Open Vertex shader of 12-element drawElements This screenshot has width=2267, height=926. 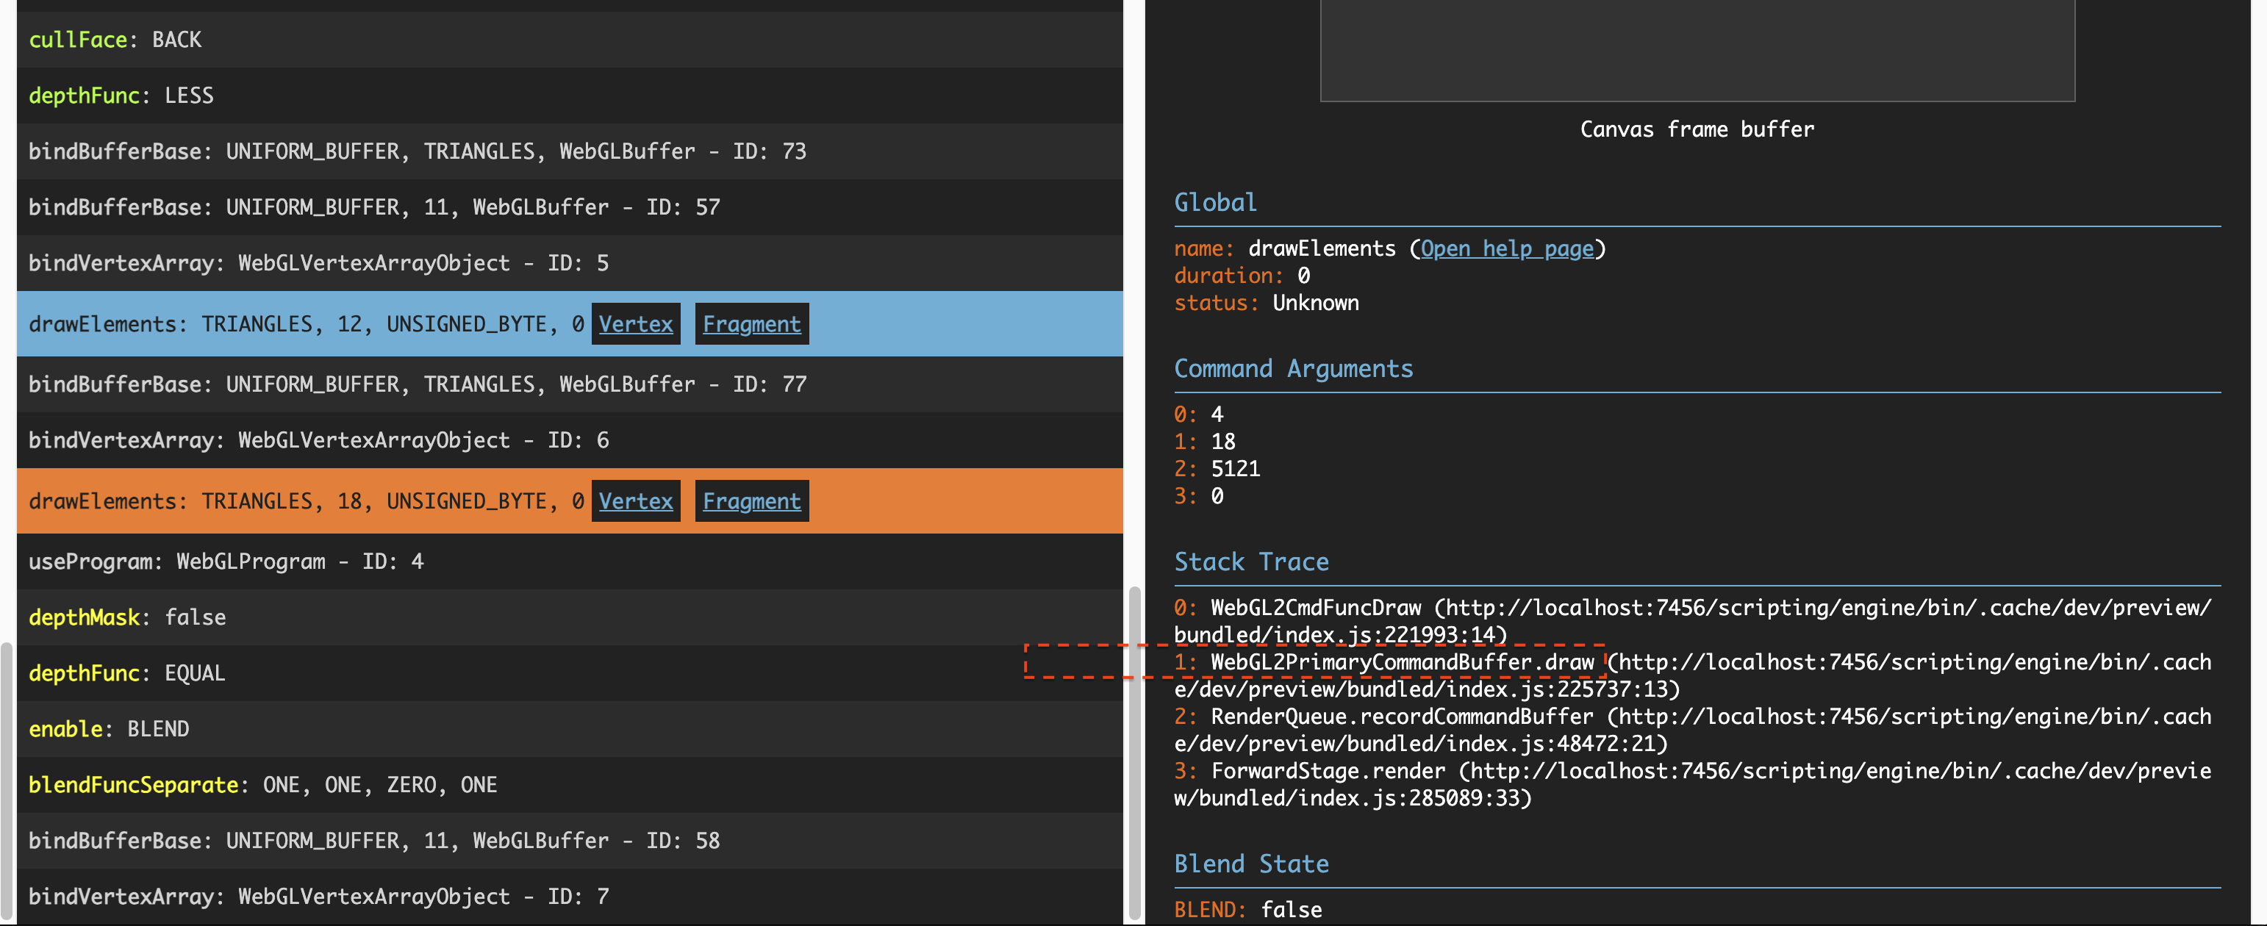click(635, 324)
